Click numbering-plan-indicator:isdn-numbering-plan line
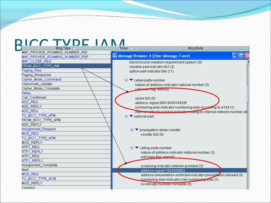The width and height of the screenshot is (271, 203). (180, 179)
